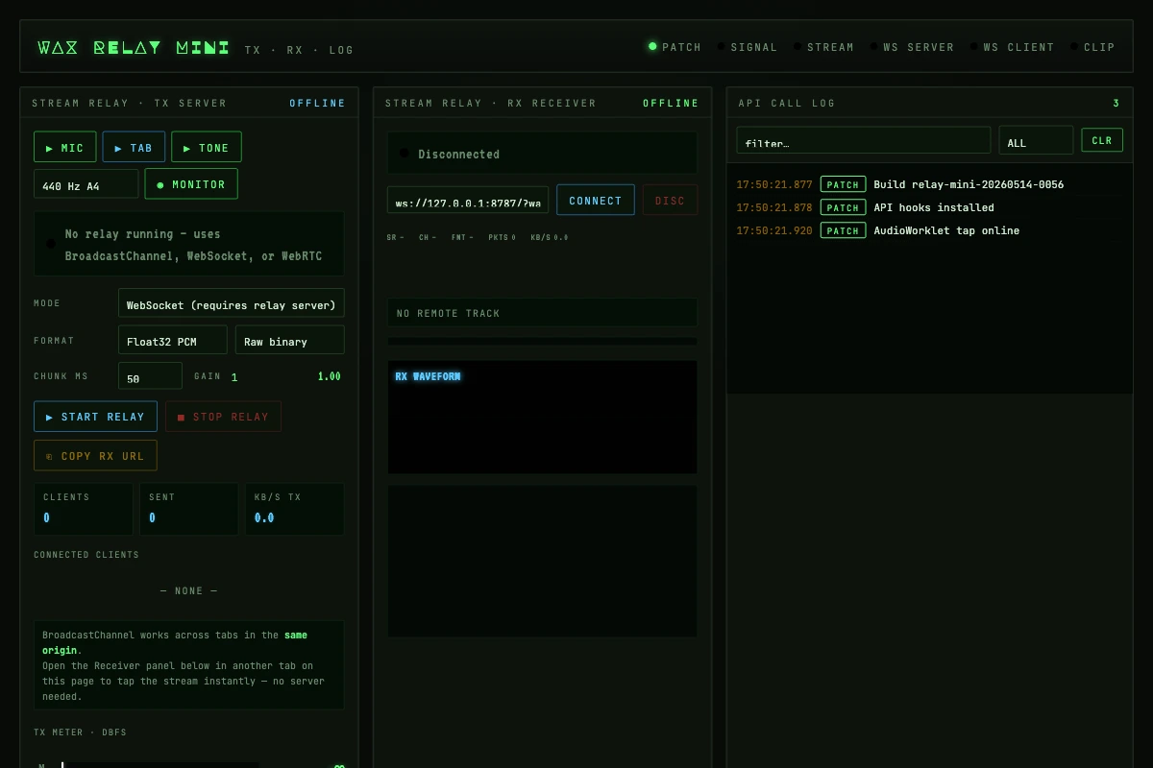Toggle the MONITOR output

[x=191, y=183]
